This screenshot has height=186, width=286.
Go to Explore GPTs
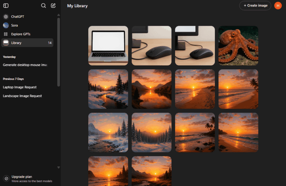click(x=27, y=34)
